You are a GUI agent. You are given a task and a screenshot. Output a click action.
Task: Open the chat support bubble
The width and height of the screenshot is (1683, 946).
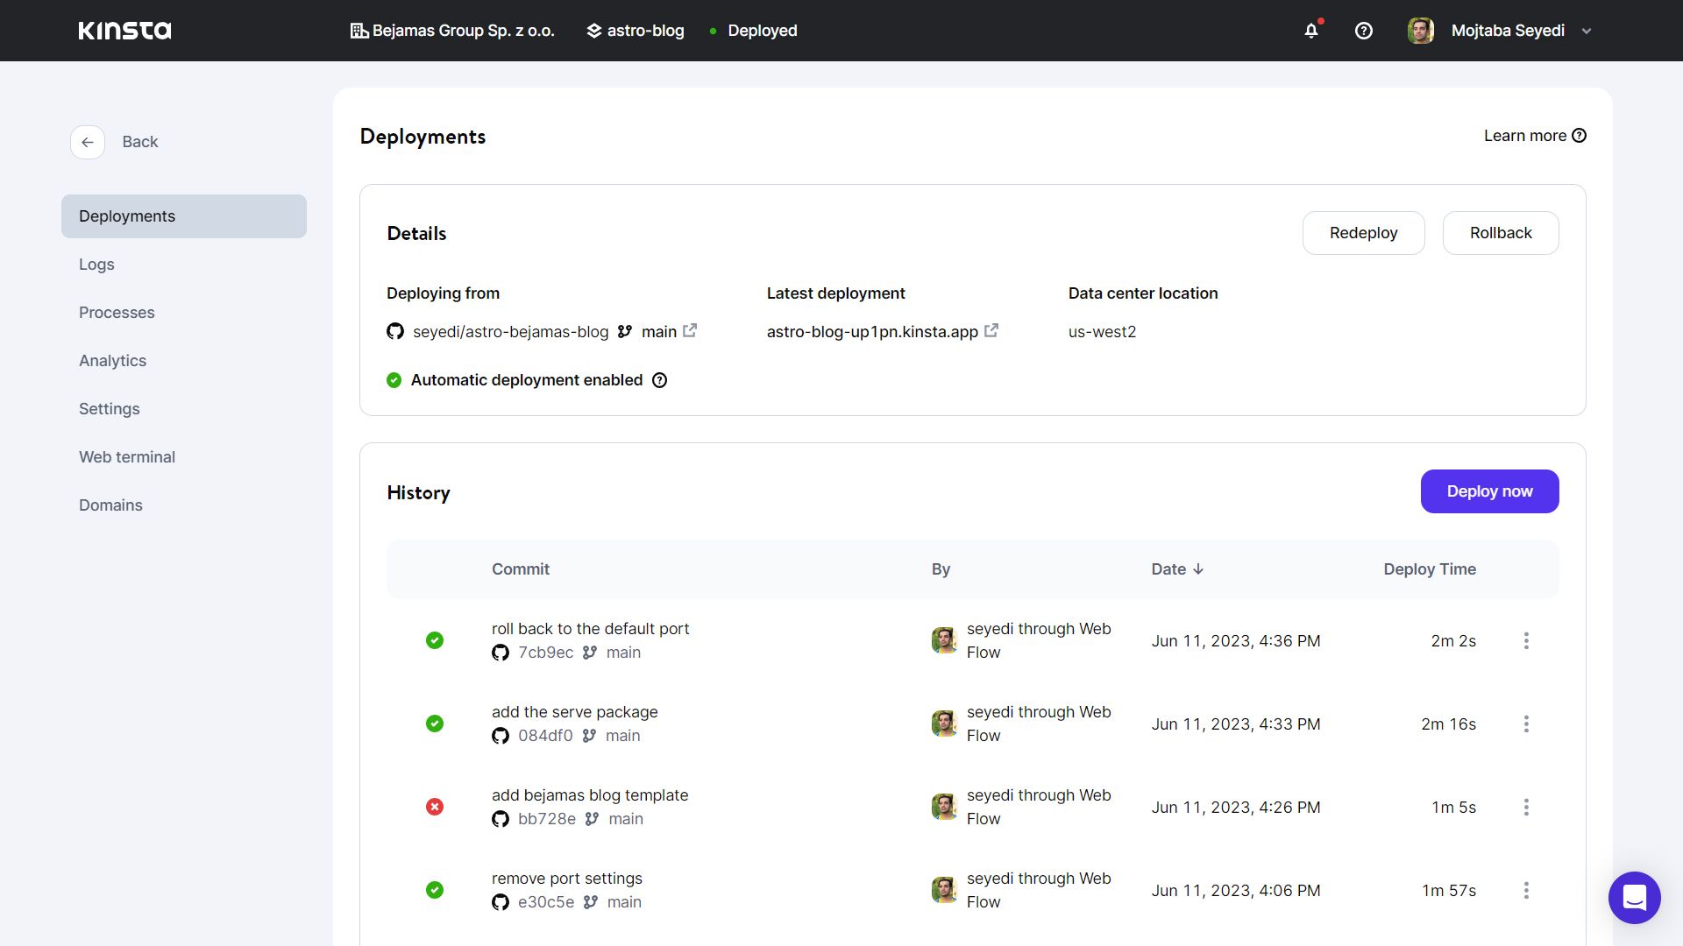[x=1634, y=898]
